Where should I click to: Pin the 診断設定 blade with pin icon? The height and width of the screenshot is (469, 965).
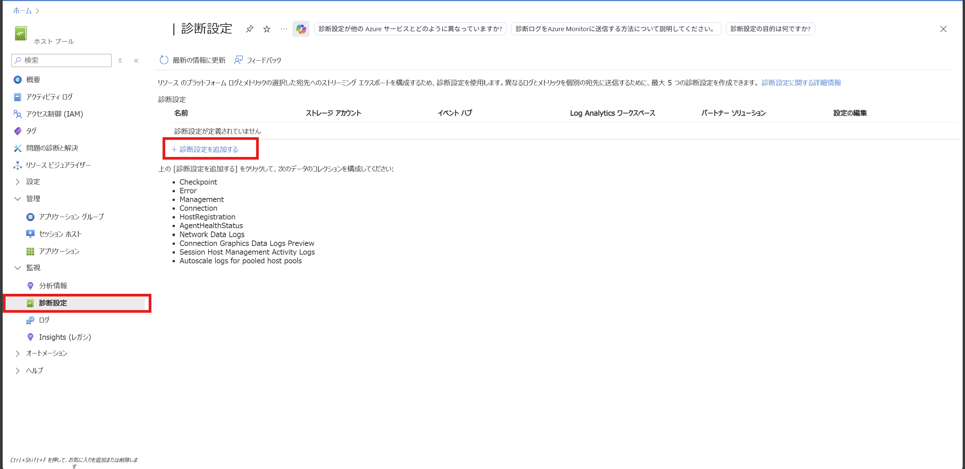tap(250, 29)
